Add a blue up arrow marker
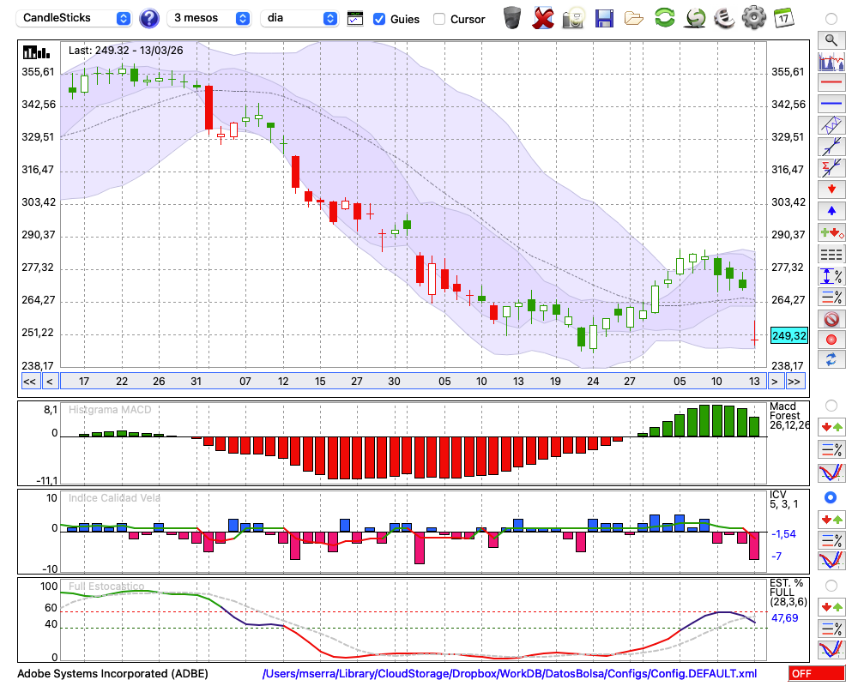This screenshot has width=858, height=686. pos(831,211)
